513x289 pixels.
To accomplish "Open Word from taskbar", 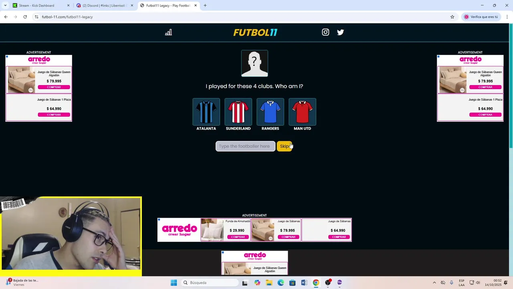I will point(304,283).
